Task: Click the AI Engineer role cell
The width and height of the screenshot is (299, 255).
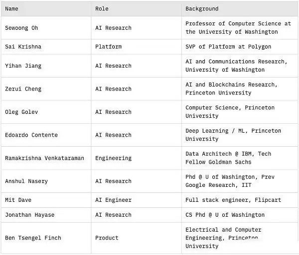Action: tap(113, 200)
